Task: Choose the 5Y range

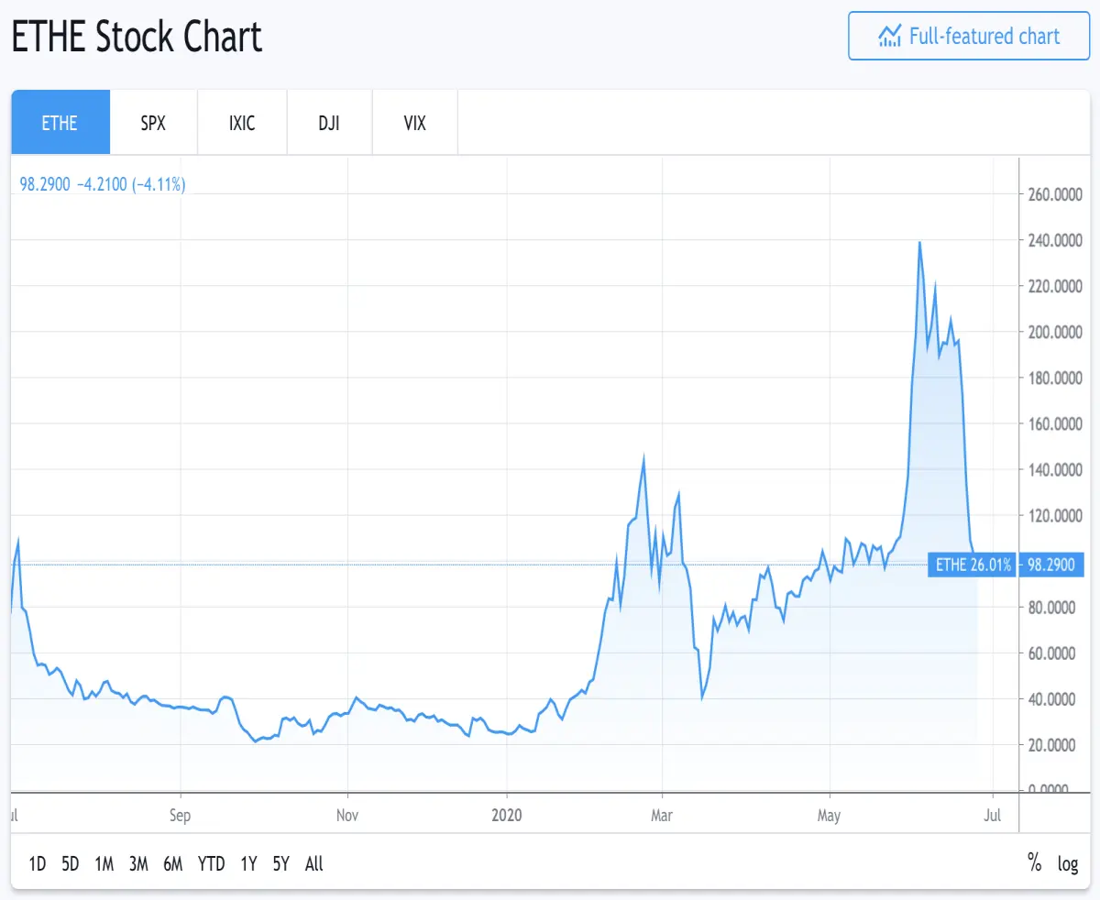Action: click(x=281, y=863)
